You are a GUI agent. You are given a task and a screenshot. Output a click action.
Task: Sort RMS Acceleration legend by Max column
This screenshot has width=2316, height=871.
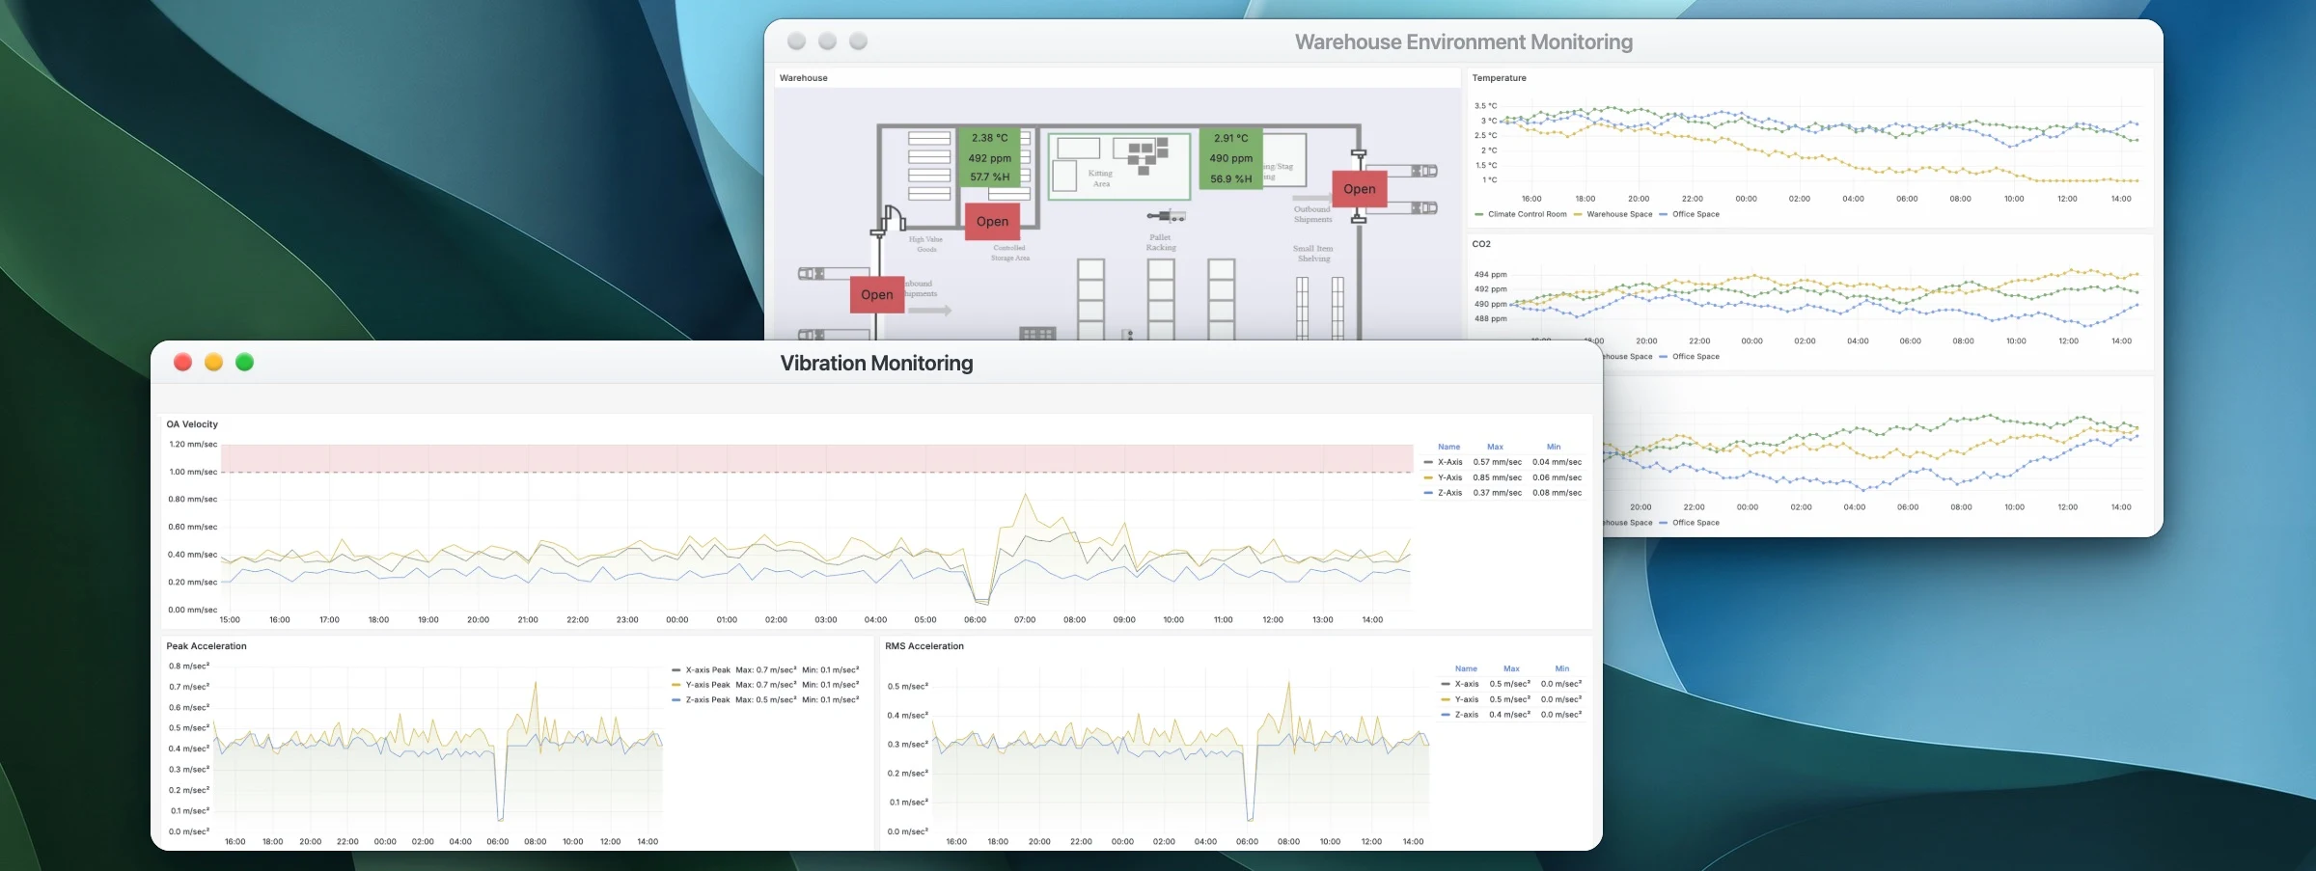click(1511, 668)
